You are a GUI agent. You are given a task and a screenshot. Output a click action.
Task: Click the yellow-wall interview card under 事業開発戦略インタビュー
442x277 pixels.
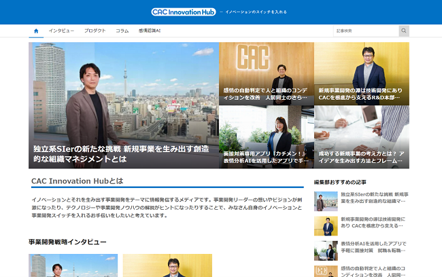point(167,265)
